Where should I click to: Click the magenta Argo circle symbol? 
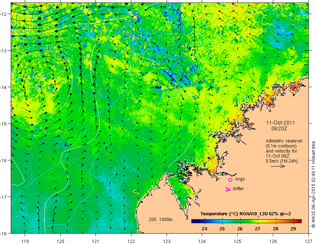(x=230, y=180)
